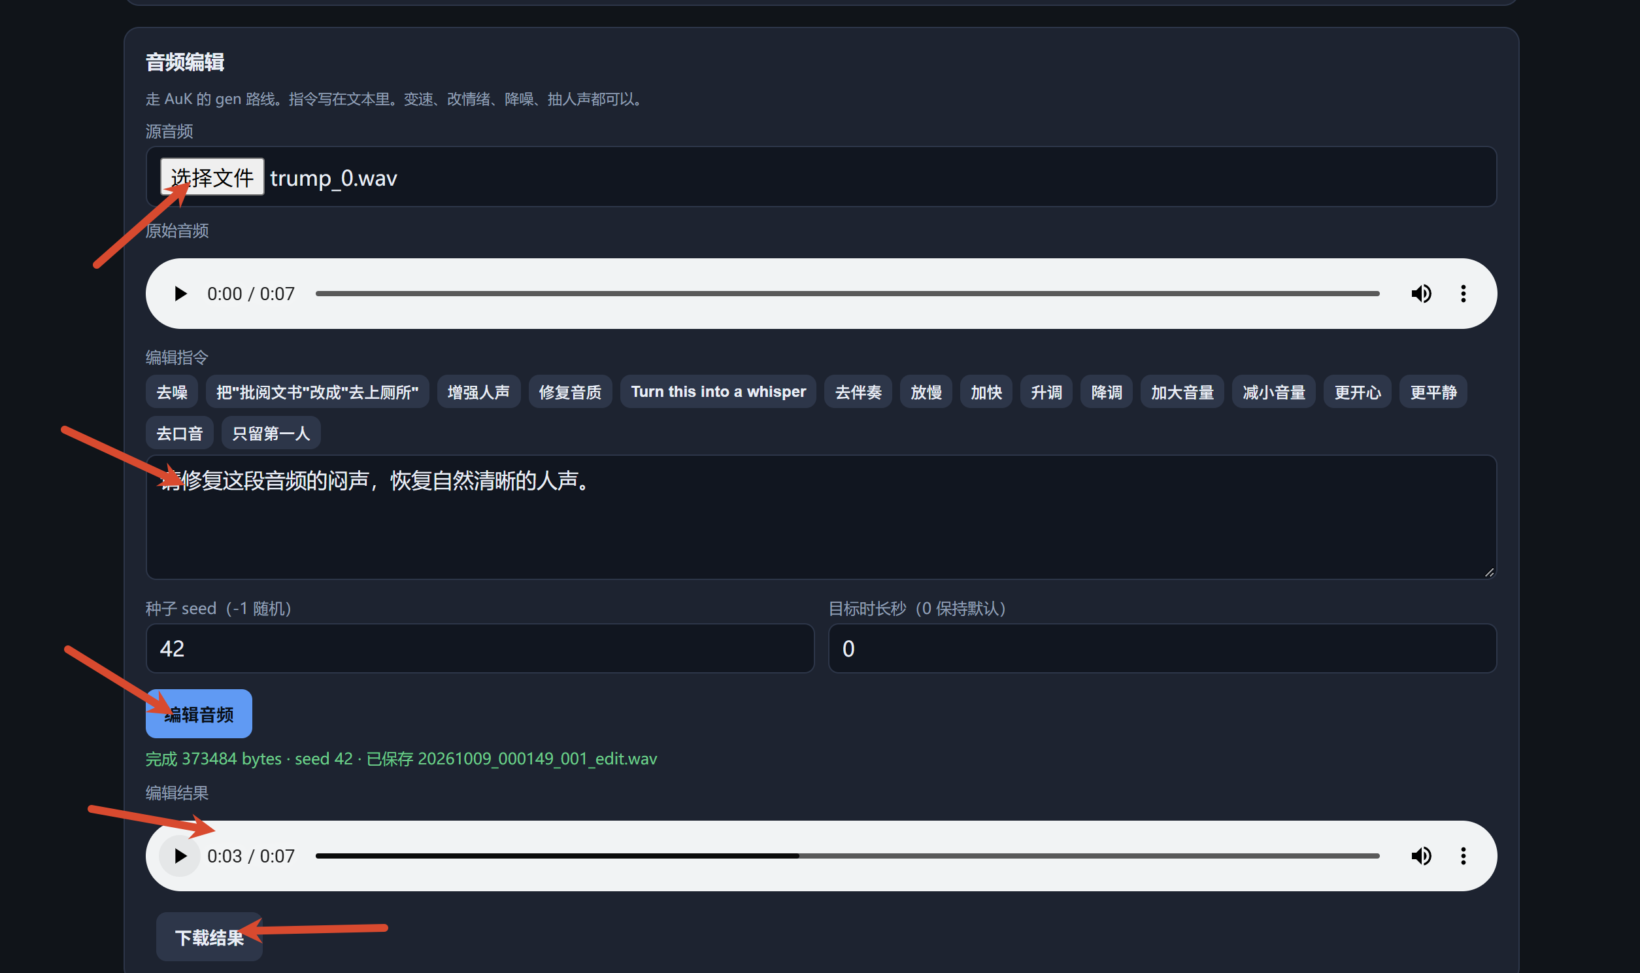Grab the text area resize handle
1640x973 pixels.
coord(1489,572)
